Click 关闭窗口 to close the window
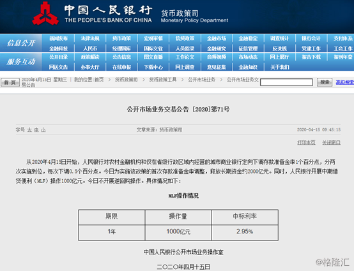Image resolution: width=354 pixels, height=271 pixels. [331, 142]
